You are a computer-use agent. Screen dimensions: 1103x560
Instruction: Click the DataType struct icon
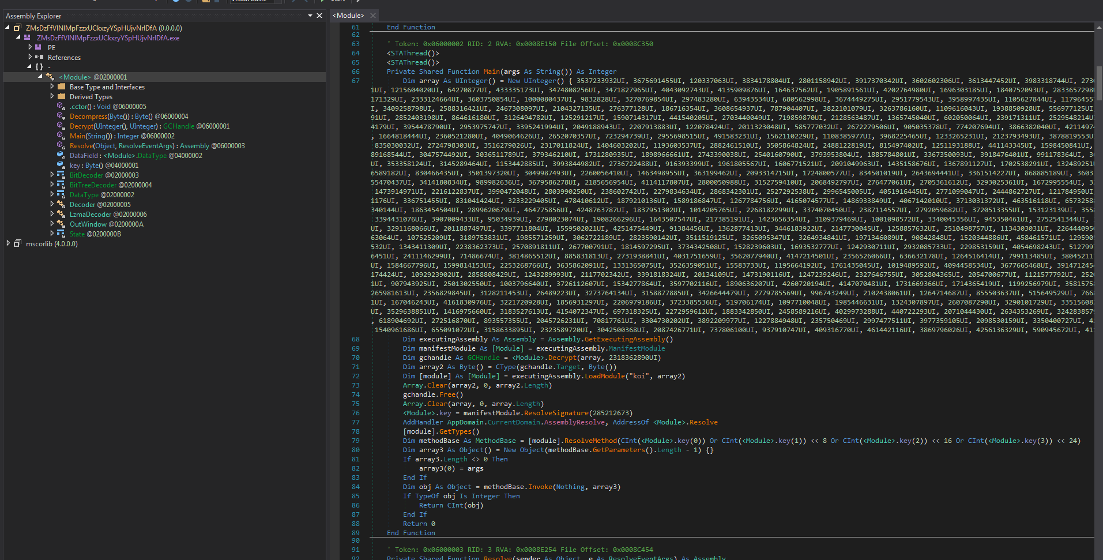click(61, 194)
